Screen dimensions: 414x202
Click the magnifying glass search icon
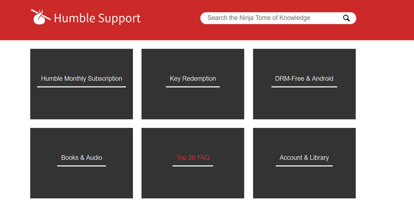pyautogui.click(x=346, y=18)
